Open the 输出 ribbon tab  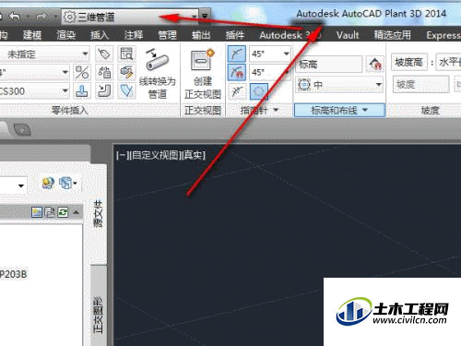(x=201, y=35)
